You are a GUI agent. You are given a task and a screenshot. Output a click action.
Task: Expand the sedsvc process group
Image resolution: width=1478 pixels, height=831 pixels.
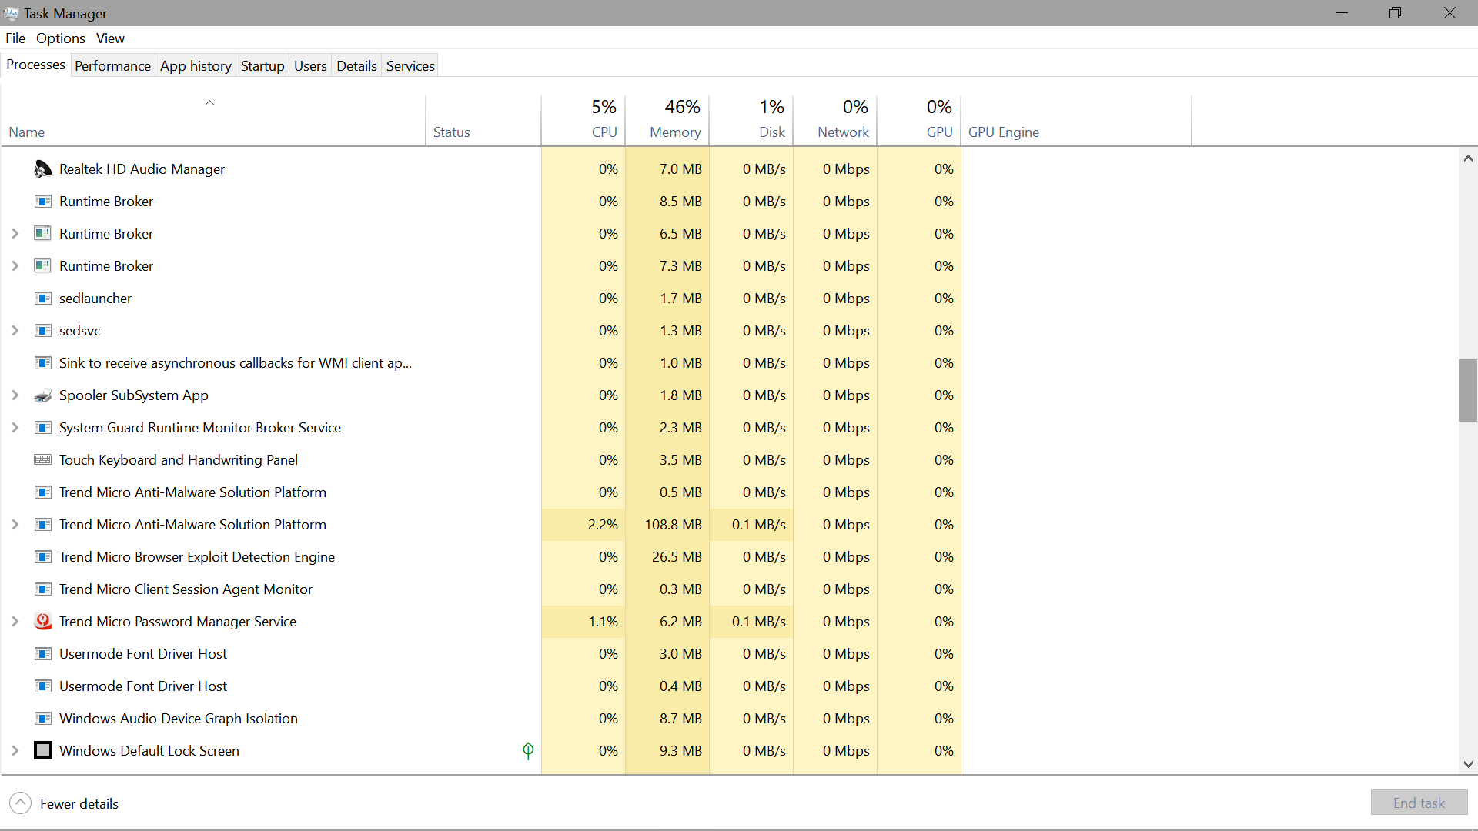point(15,331)
